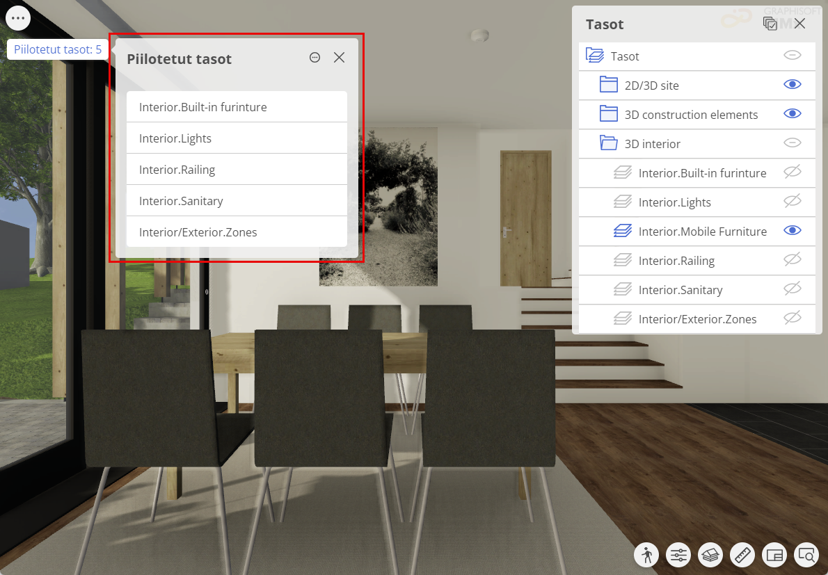Click Interior.Mobile Furniture layer icon

click(623, 231)
